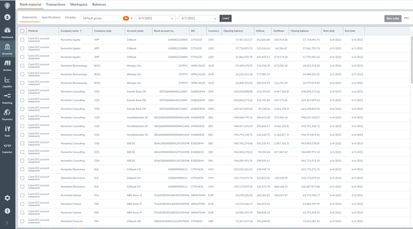Select the Specifications sub-tab
The image size is (413, 229).
51,17
